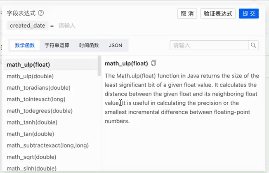Focus the function search box

coord(209,45)
